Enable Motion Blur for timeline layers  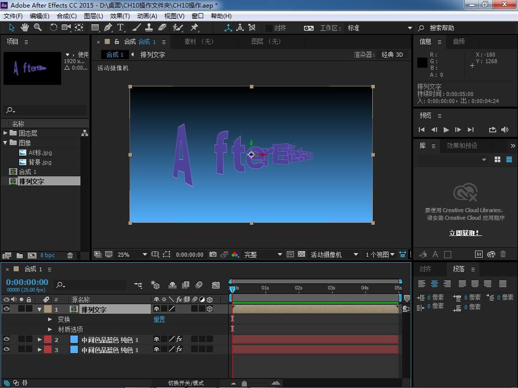(x=199, y=285)
